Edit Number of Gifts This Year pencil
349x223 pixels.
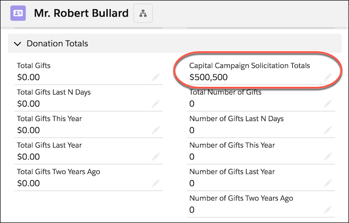[328, 157]
